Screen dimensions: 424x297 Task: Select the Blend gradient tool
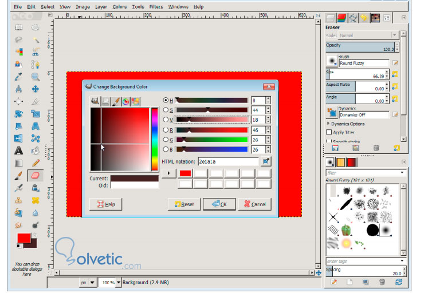[x=19, y=163]
